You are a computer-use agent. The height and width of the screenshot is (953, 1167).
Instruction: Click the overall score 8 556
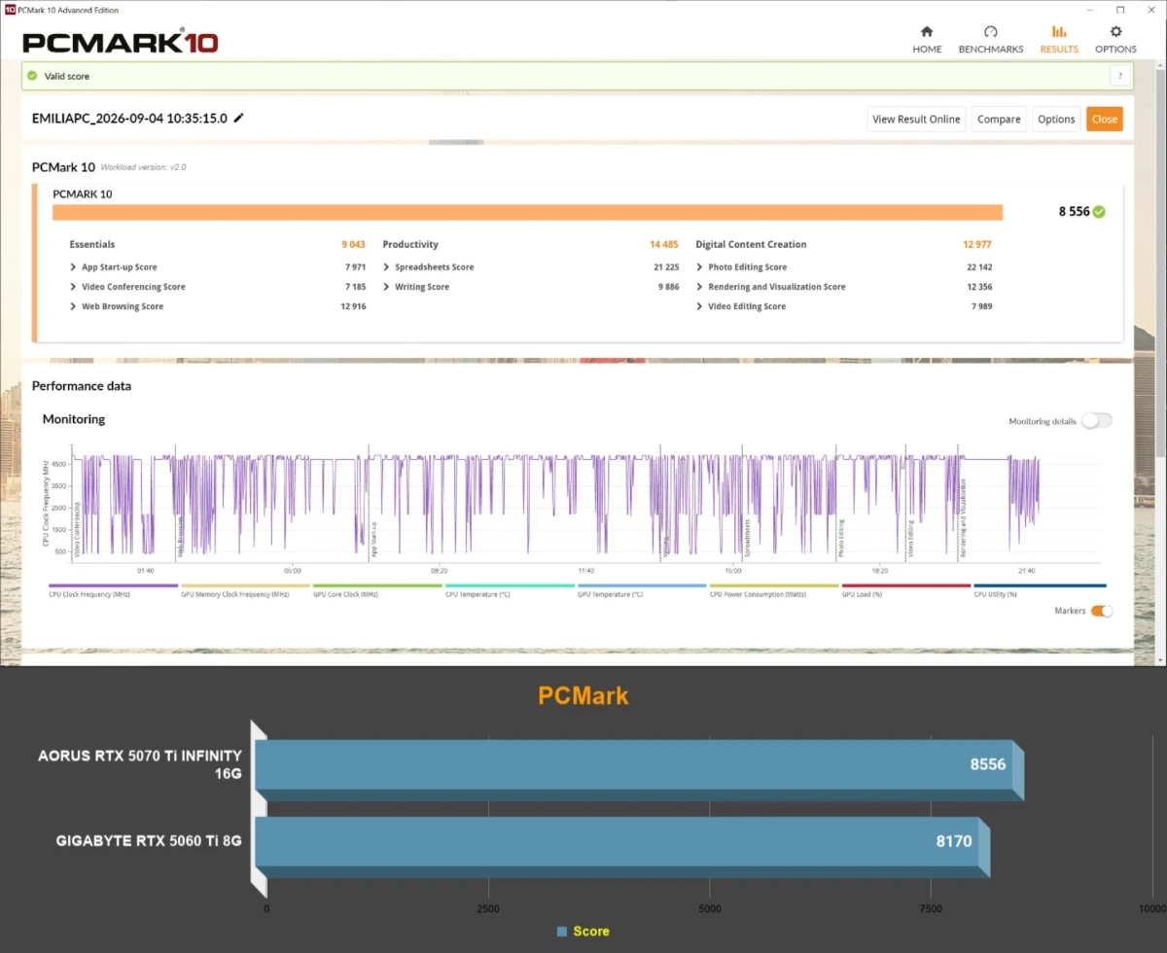coord(1074,211)
